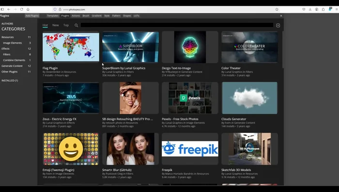
Task: Open the Pexels thumbnail
Action: click(190, 98)
